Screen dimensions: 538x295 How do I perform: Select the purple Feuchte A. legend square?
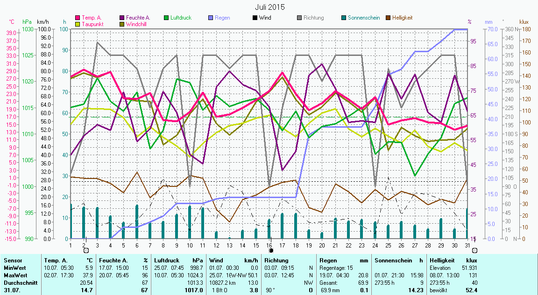(123, 18)
